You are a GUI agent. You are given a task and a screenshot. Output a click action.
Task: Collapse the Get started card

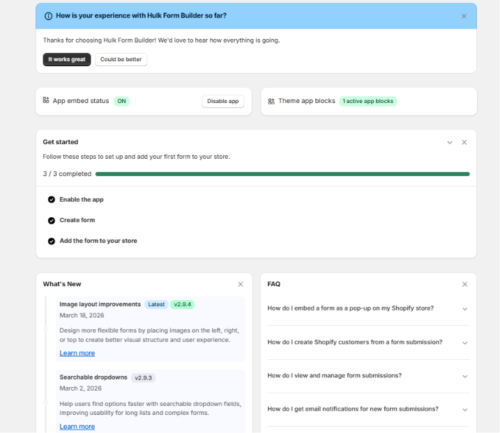point(450,142)
